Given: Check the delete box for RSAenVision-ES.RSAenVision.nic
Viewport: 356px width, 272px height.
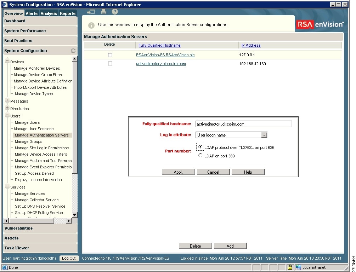Looking at the screenshot, I should 110,55.
